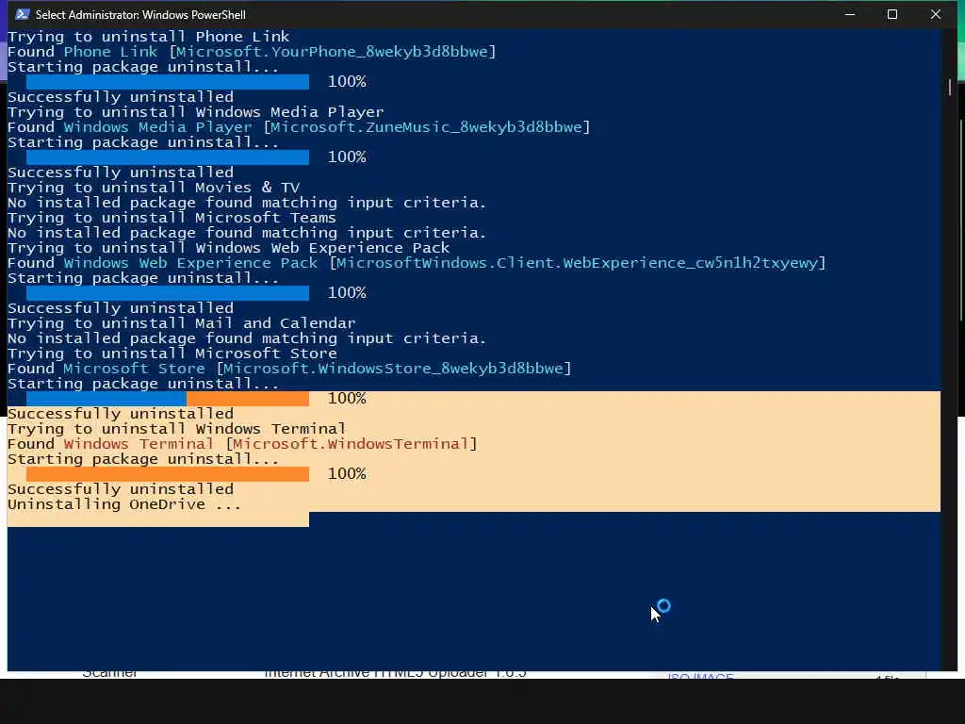This screenshot has width=965, height=724.
Task: Click the PowerShell vertical scrollbar thumb
Action: coord(950,87)
